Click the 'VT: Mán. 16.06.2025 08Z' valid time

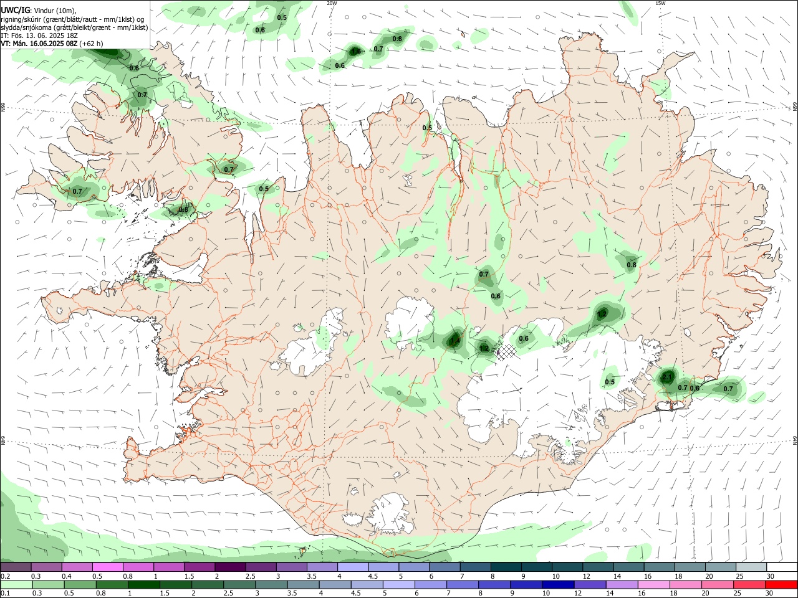point(39,44)
